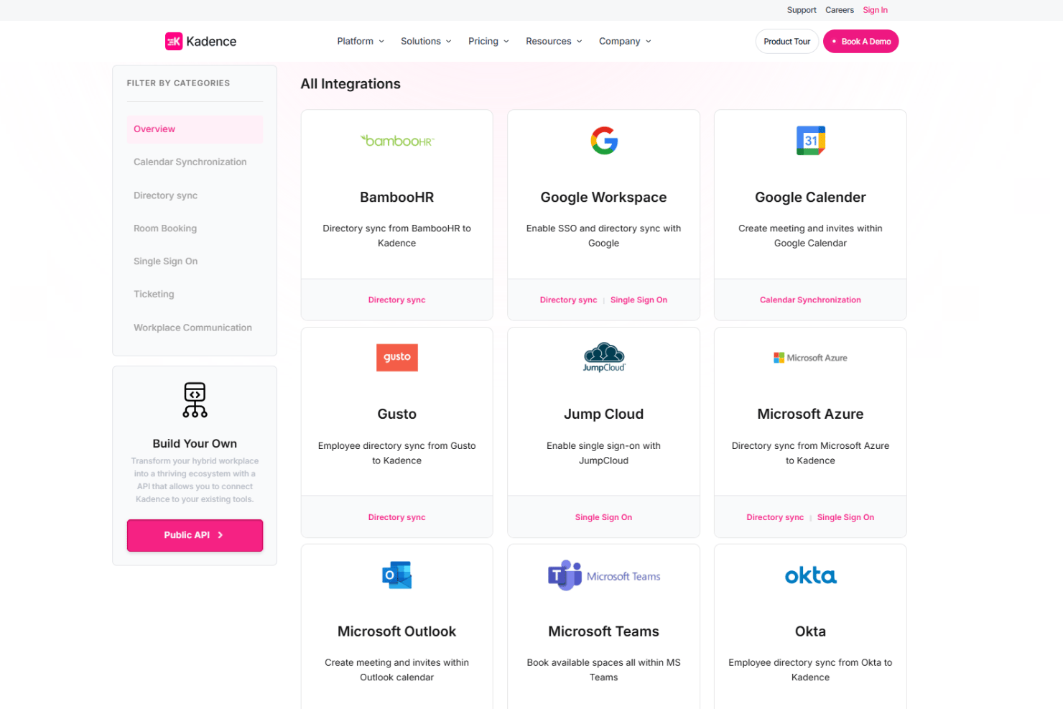Click the All Integrations heading
Image resolution: width=1063 pixels, height=709 pixels.
coord(351,84)
